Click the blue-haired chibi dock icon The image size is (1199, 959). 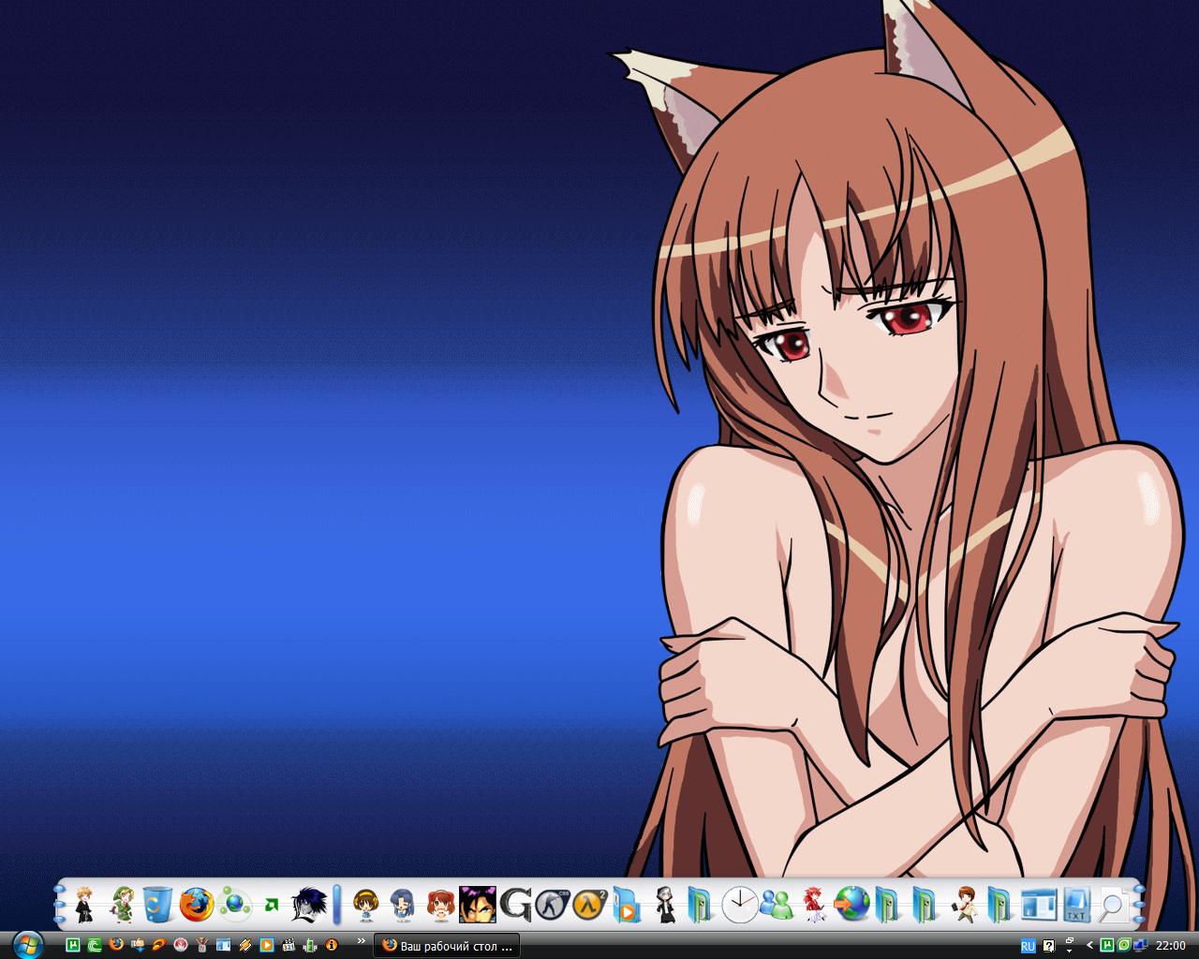coord(403,905)
